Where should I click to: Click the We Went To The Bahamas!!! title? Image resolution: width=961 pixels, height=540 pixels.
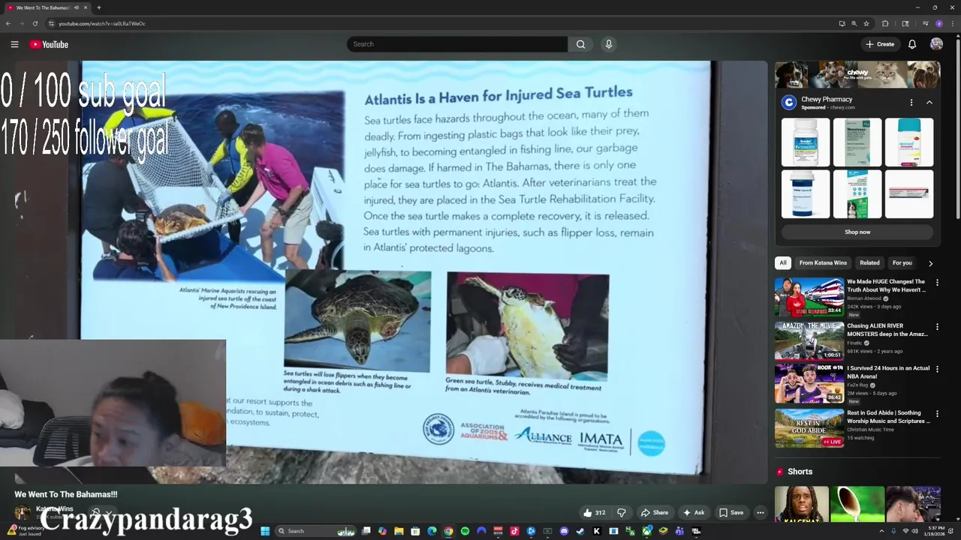click(x=66, y=494)
